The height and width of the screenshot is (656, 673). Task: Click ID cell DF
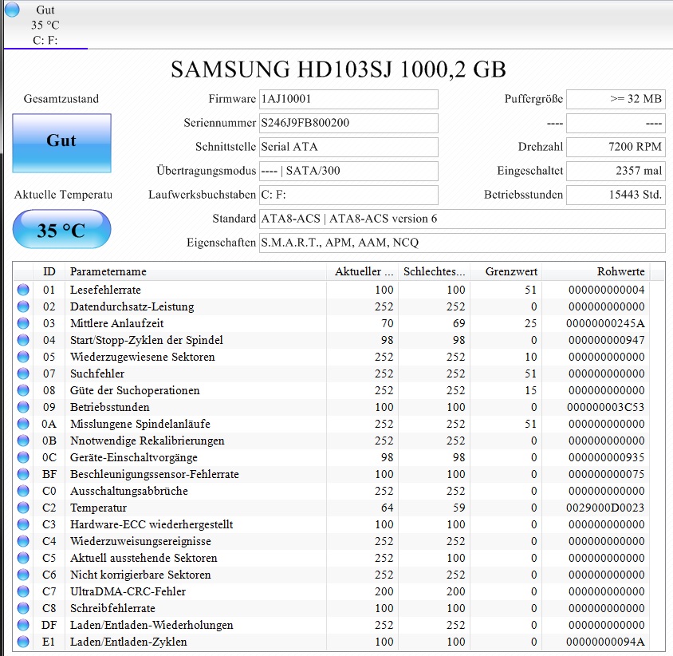pyautogui.click(x=49, y=625)
